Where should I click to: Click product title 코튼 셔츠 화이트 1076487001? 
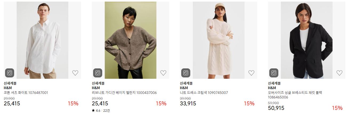click(26, 93)
